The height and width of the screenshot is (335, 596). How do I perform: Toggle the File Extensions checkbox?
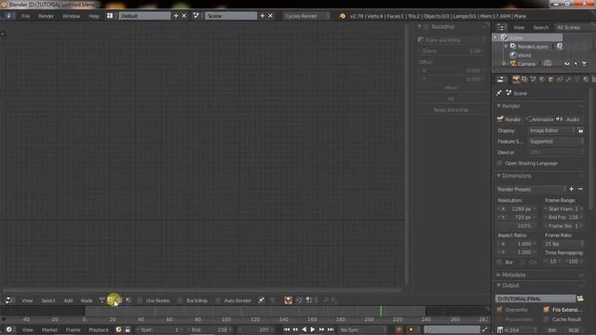547,310
